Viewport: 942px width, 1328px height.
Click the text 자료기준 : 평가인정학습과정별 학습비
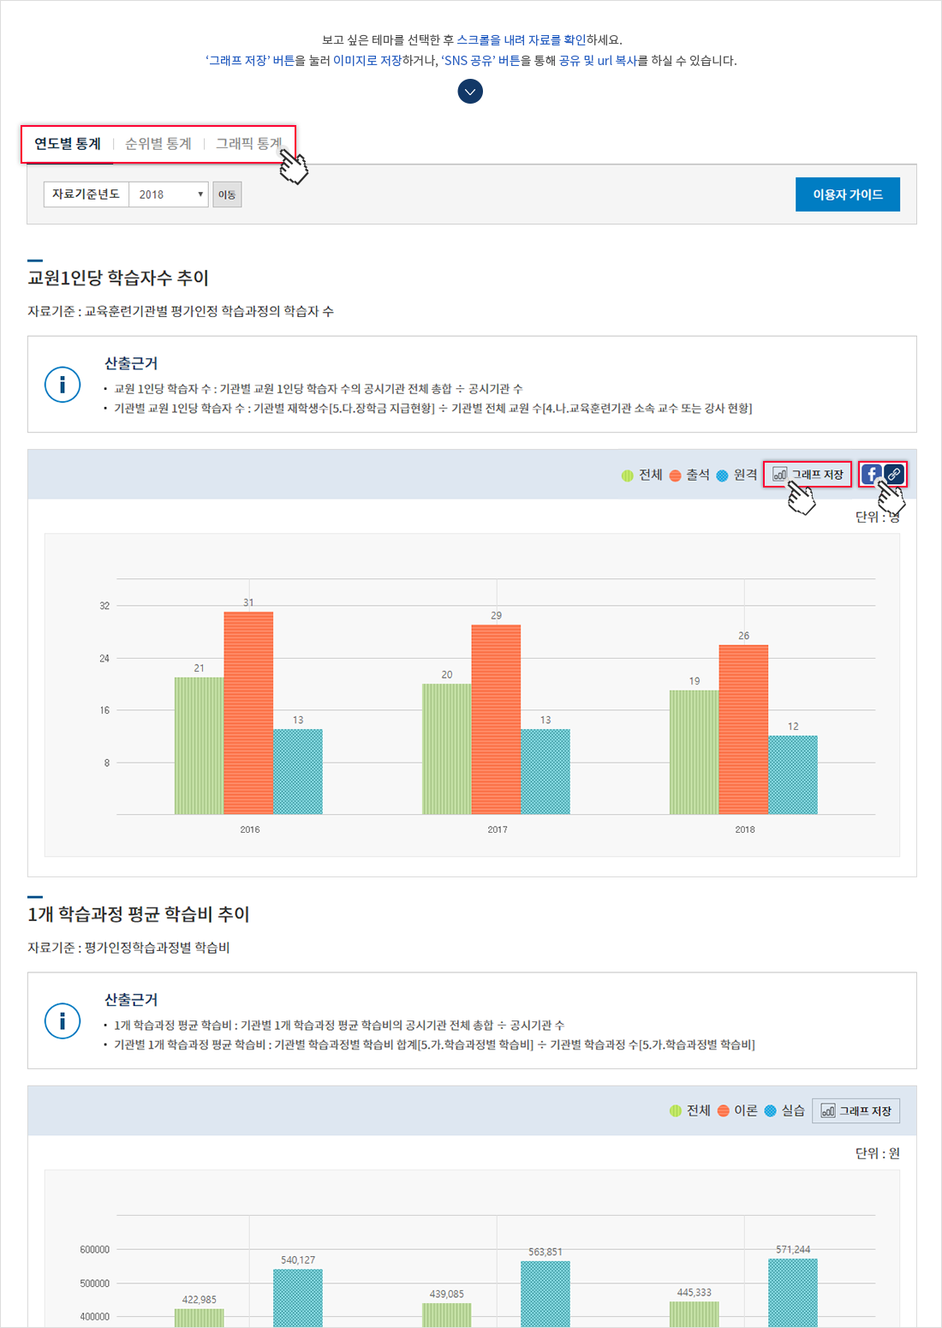[128, 948]
